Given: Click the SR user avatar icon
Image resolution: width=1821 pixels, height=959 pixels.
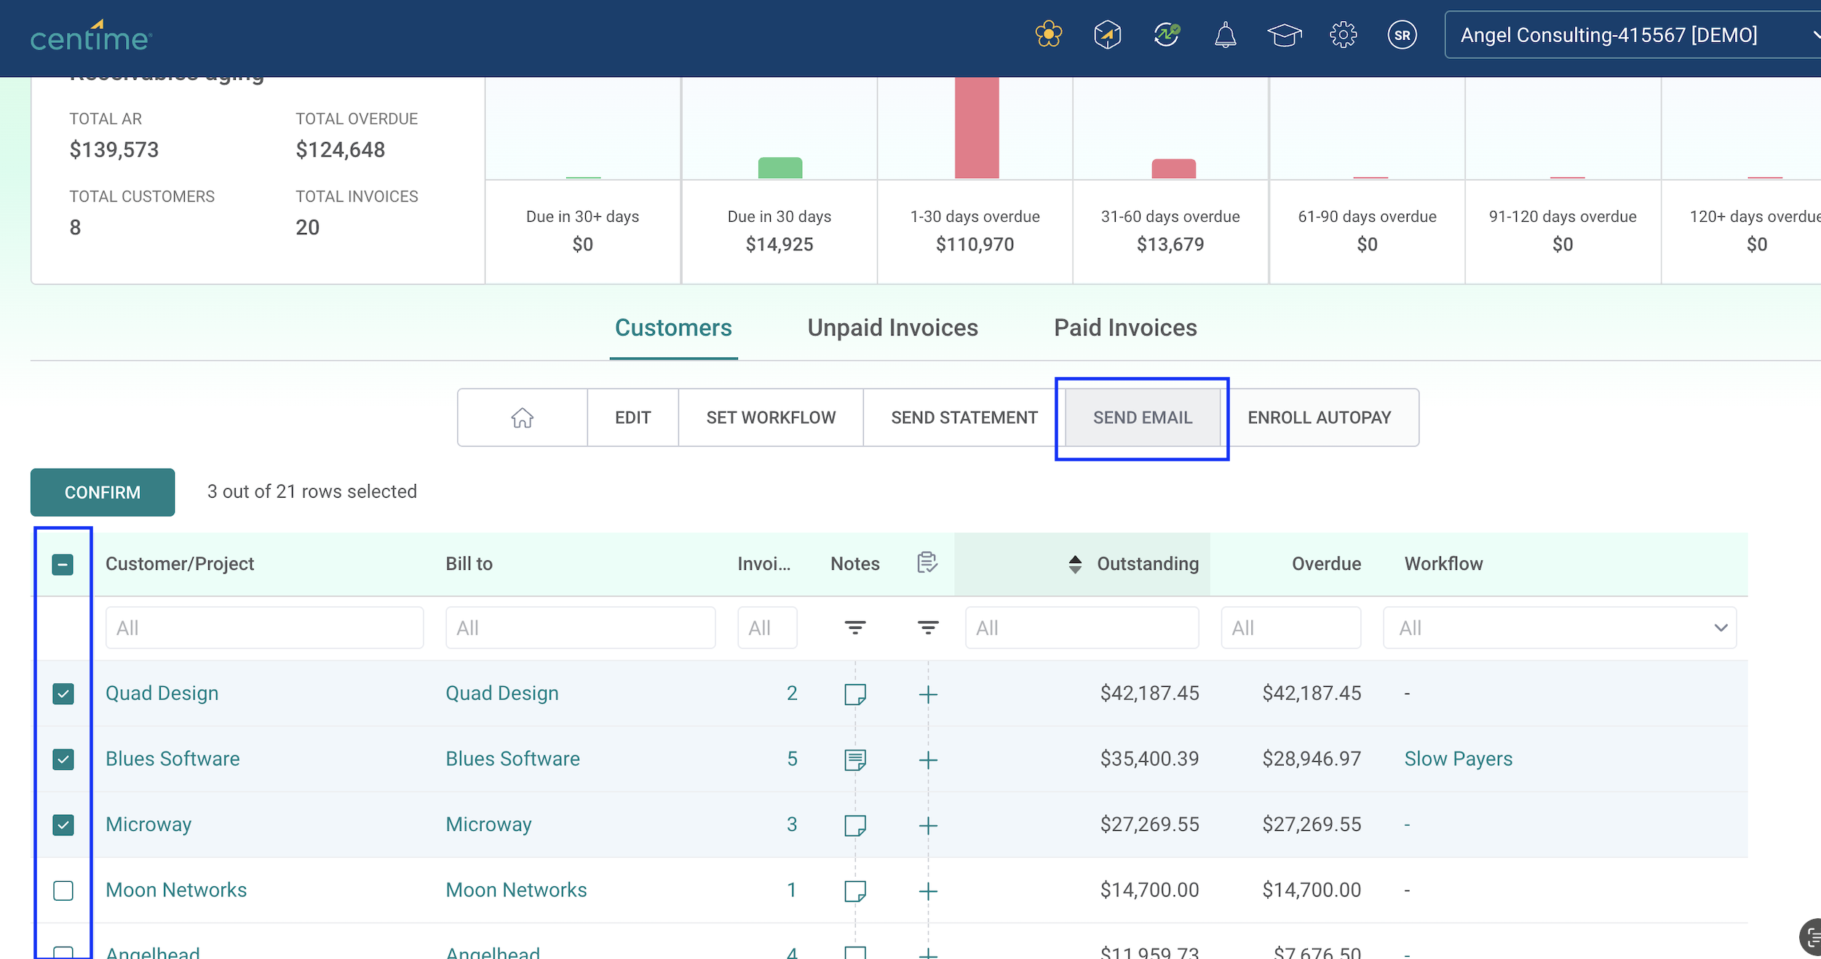Looking at the screenshot, I should point(1402,35).
